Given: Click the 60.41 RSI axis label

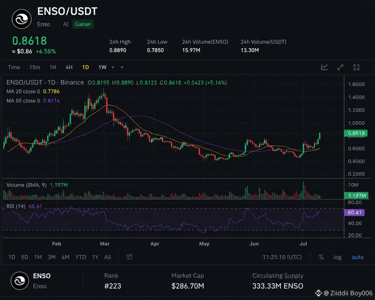Looking at the screenshot, I should point(354,213).
